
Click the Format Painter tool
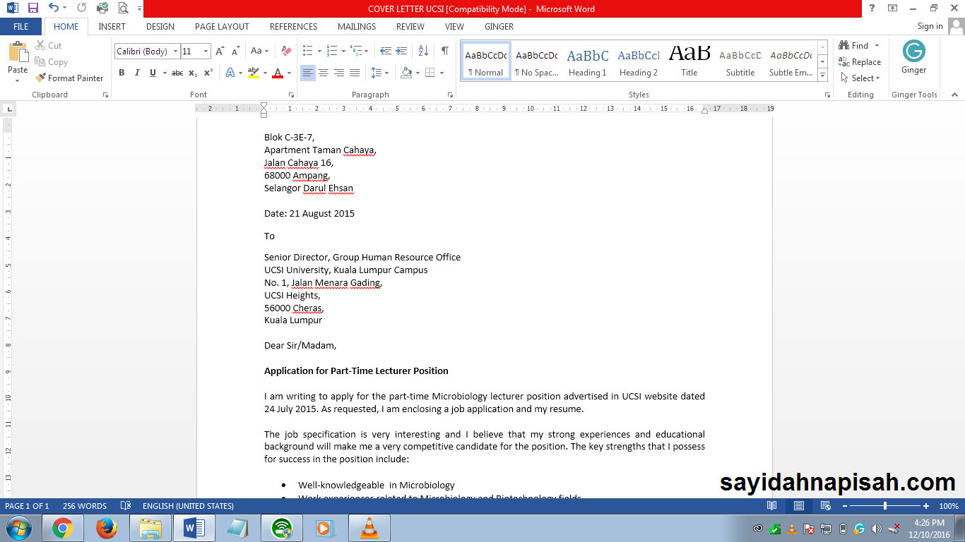pyautogui.click(x=69, y=78)
